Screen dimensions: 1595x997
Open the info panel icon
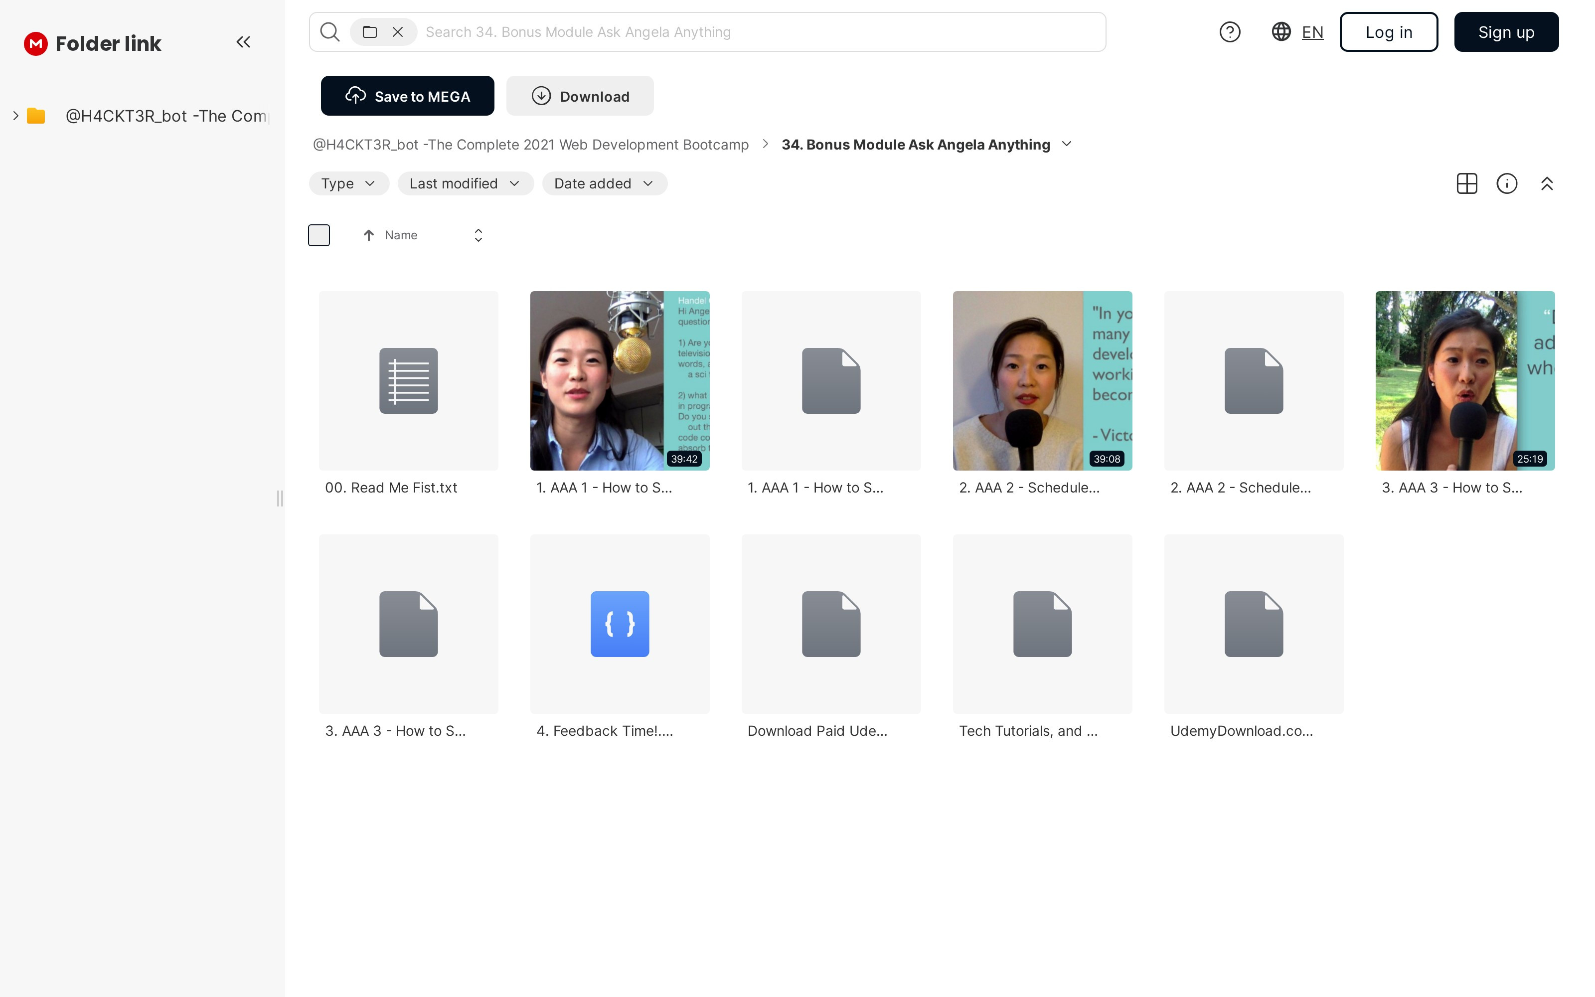1507,183
